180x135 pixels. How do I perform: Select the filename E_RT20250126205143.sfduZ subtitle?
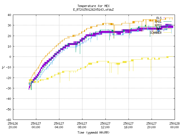coord(93,10)
